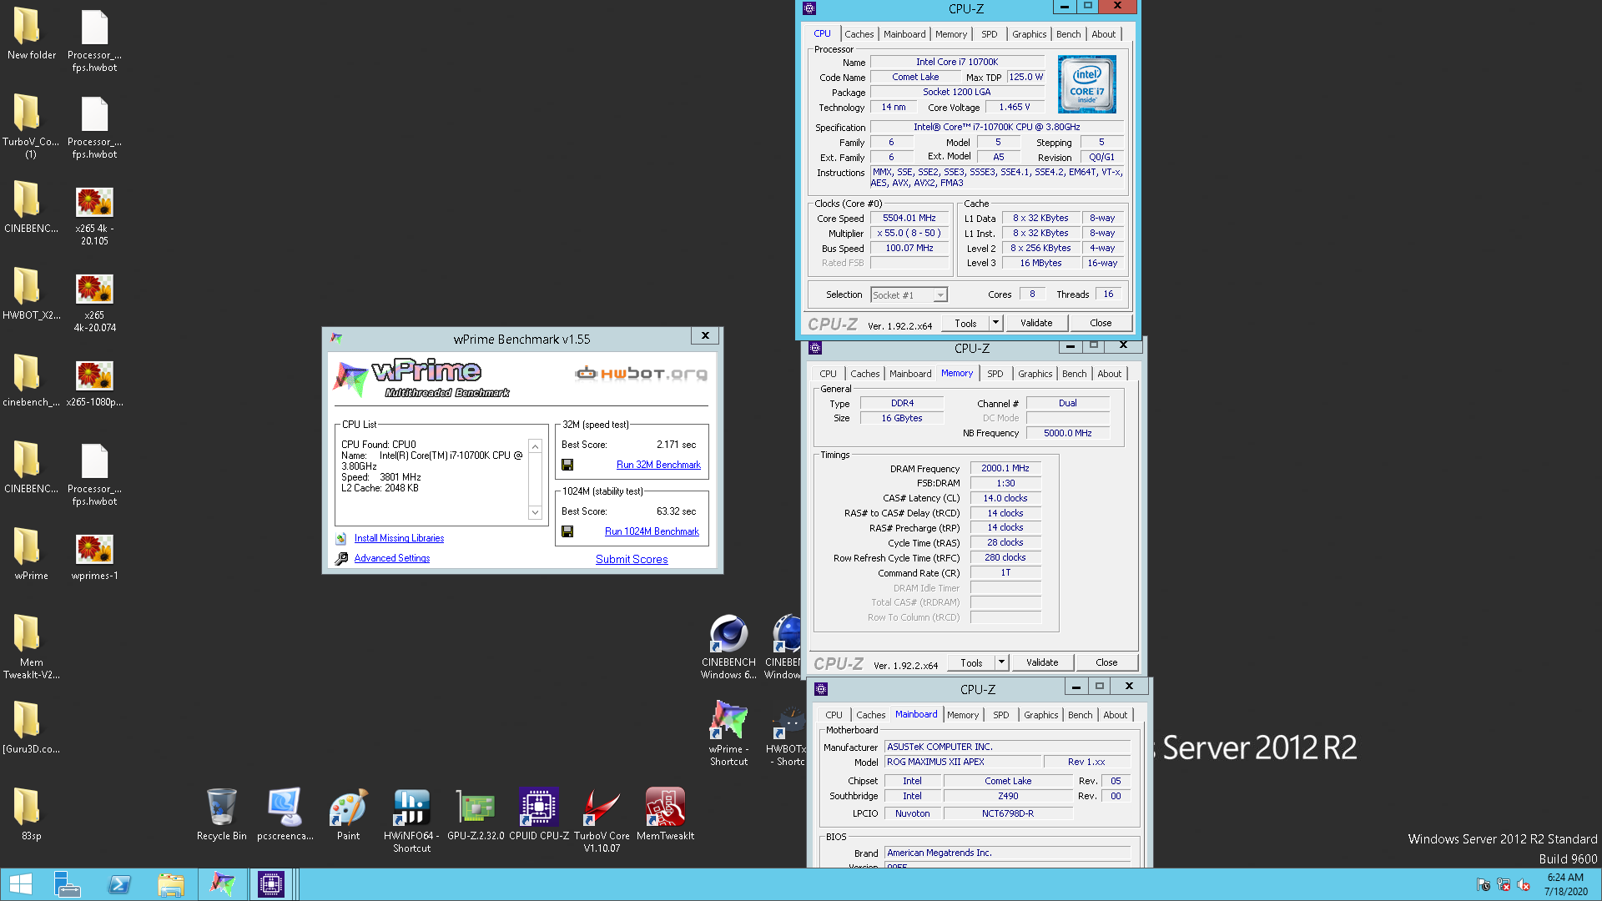This screenshot has width=1602, height=901.
Task: Click Run 32M Benchmark link
Action: [x=658, y=465]
